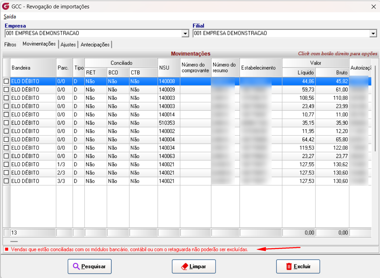Viewport: 380px width, 278px height.
Task: Click the red legend square for conciliated sales
Action: point(7,249)
